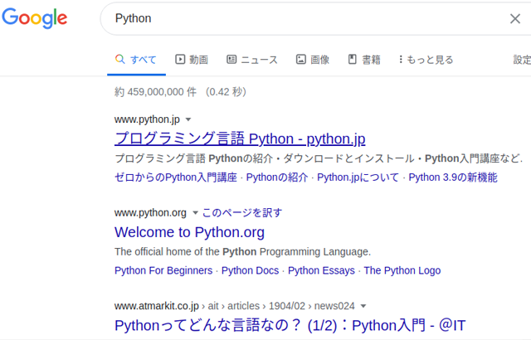Expand the arrow next to www.python.jp
The image size is (531, 340).
pyautogui.click(x=188, y=119)
